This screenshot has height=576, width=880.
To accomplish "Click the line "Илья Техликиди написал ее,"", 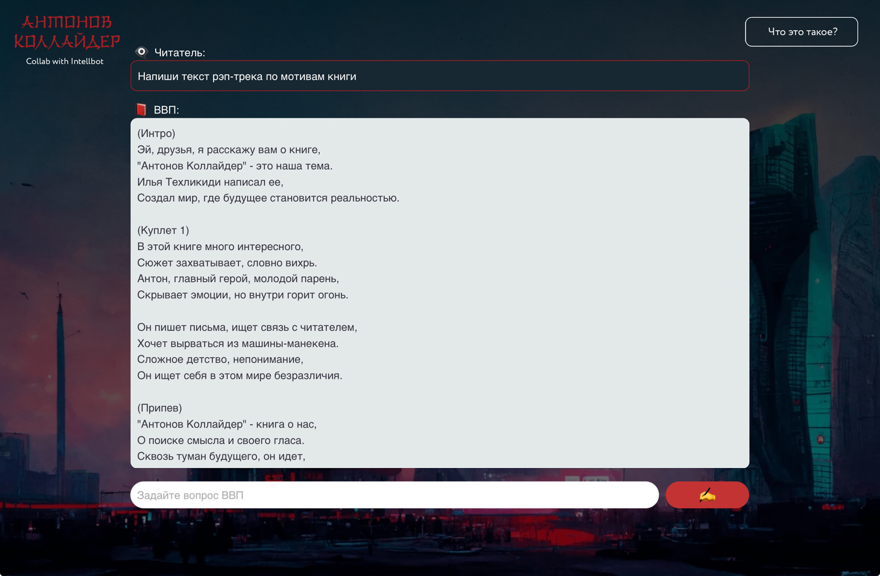I will coord(210,182).
